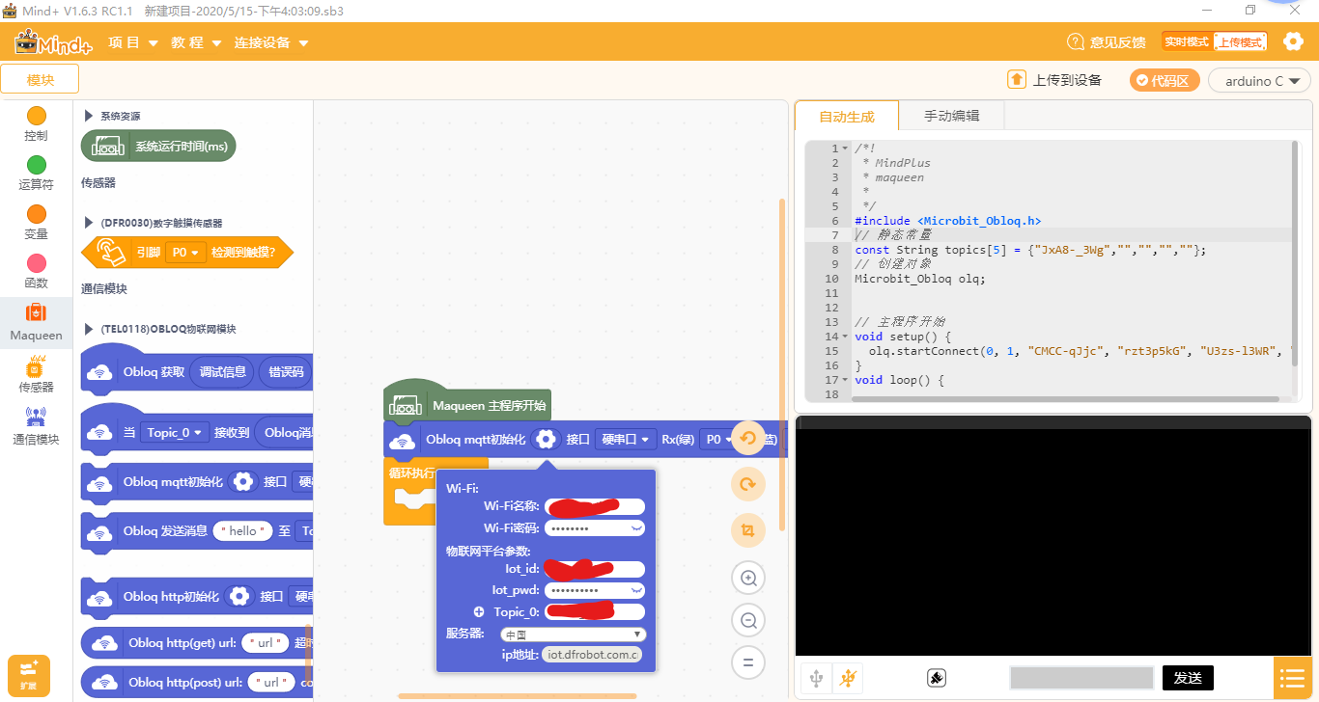Open gear on palette Obloq http初始化 block

[x=239, y=596]
